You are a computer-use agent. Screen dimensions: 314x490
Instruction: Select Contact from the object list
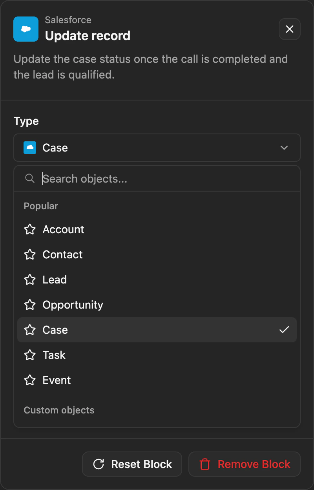pos(157,254)
